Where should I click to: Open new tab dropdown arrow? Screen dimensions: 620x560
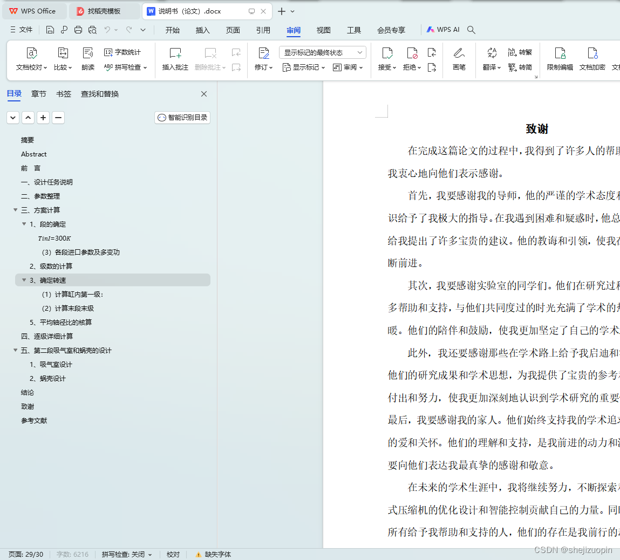tap(292, 11)
